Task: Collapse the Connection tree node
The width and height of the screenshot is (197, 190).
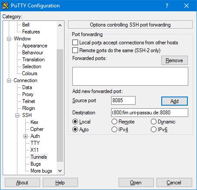Action: (9, 80)
